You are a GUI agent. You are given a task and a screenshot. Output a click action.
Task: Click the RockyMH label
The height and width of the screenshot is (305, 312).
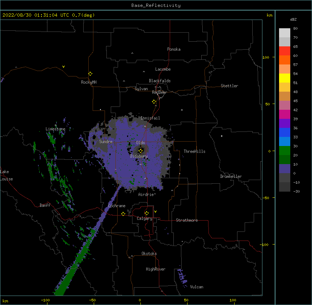coord(89,82)
